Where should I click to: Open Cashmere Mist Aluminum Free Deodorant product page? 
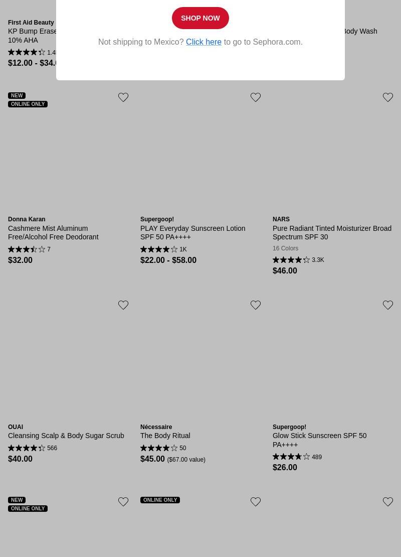click(53, 233)
